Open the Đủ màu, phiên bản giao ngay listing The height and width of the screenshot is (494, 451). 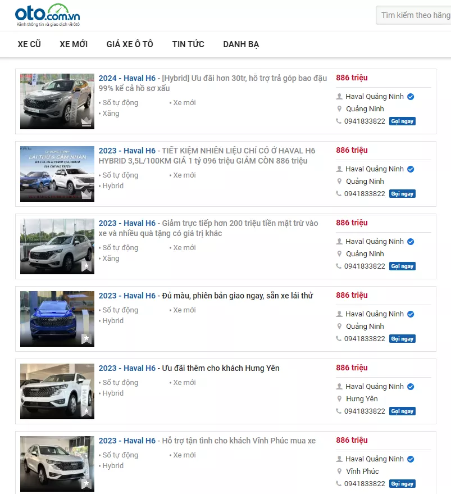point(206,296)
